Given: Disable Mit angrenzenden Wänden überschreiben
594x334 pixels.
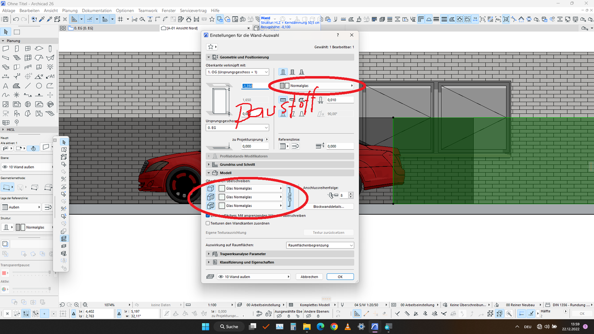Looking at the screenshot, I should coord(207,215).
